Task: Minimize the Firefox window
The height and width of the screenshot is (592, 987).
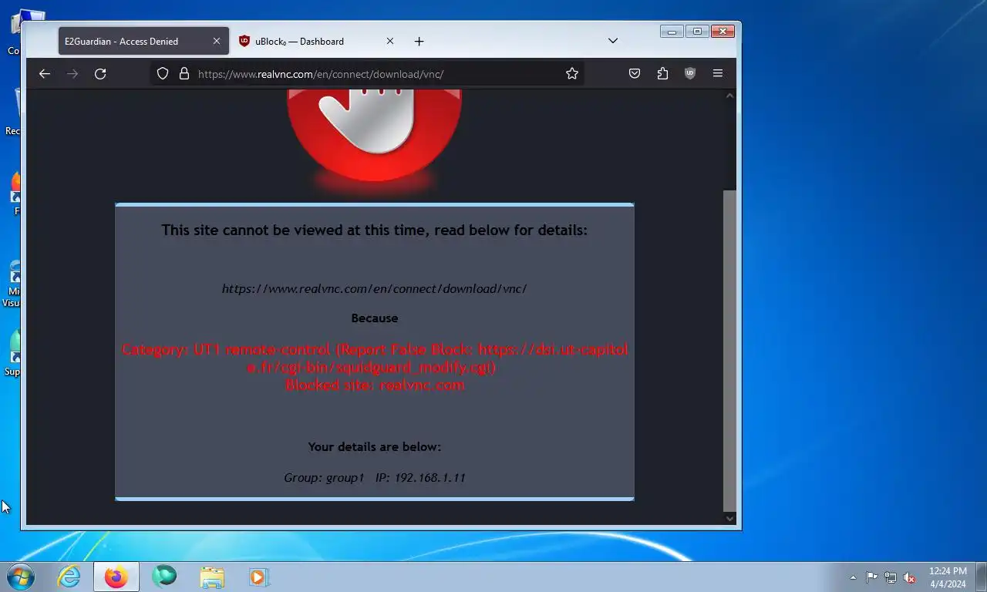Action: tap(672, 32)
